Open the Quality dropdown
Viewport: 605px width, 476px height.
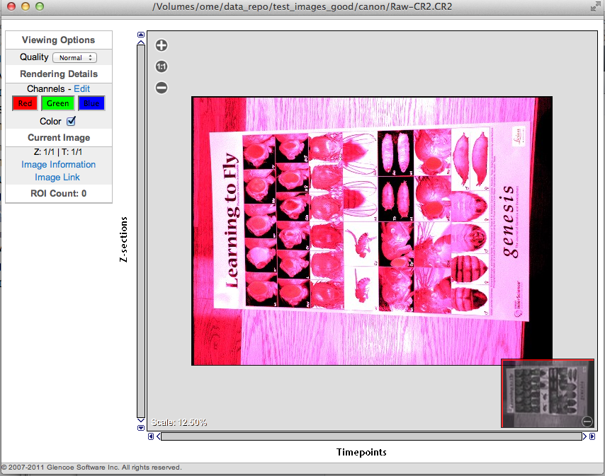(75, 58)
